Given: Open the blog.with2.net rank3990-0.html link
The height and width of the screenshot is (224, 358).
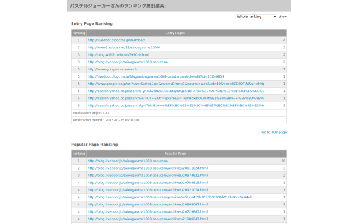Looking at the screenshot, I should click(118, 54).
